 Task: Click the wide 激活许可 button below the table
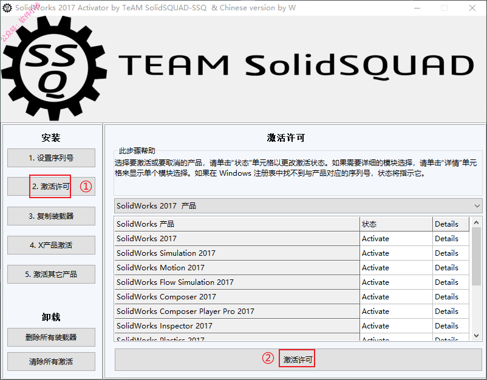click(298, 359)
